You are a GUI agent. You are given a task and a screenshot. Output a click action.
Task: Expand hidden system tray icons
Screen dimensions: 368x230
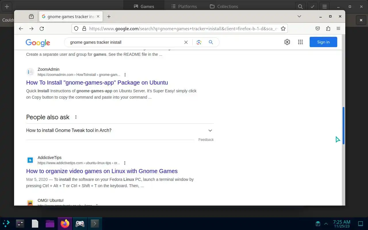326,224
